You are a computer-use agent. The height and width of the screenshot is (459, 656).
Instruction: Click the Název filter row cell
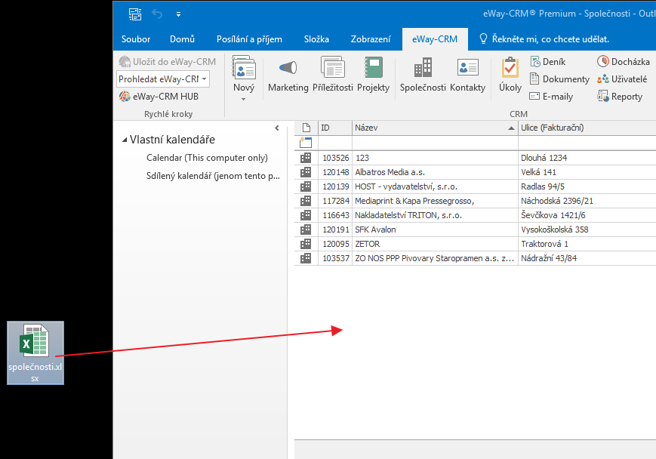[435, 143]
